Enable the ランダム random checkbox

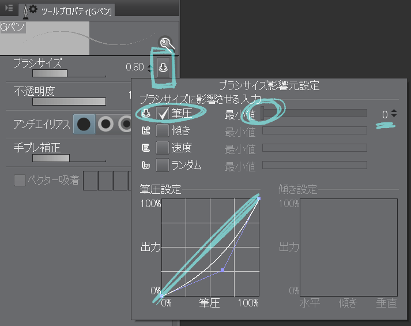163,166
